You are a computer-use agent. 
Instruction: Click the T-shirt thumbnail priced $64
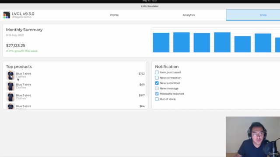10,106
